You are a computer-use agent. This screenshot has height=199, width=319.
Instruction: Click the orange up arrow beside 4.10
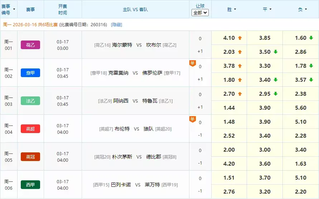tap(240, 38)
